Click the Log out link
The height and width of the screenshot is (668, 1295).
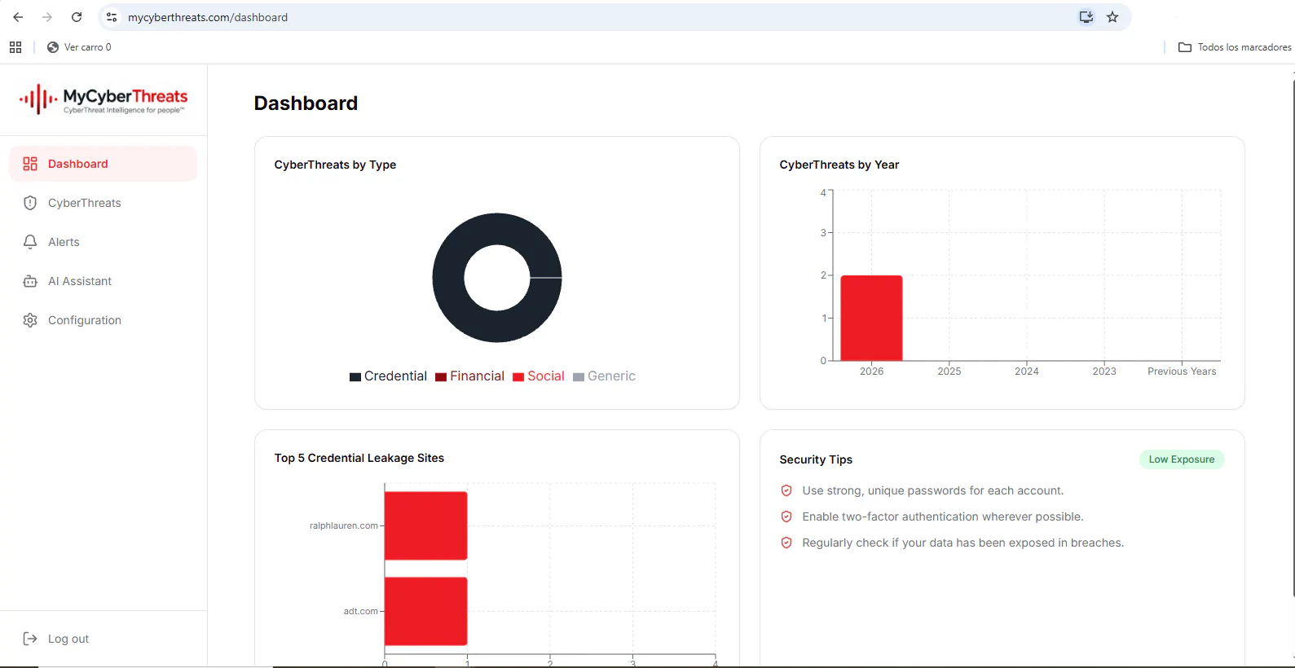[x=68, y=639]
